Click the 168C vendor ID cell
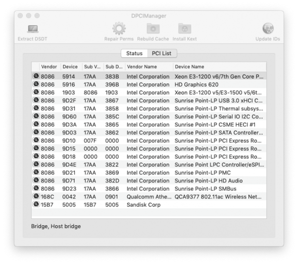The image size is (298, 264). (x=48, y=197)
